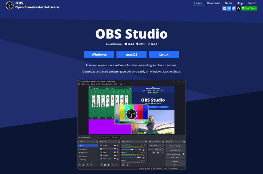Open the Discord link icon
The image size is (263, 174).
click(224, 8)
